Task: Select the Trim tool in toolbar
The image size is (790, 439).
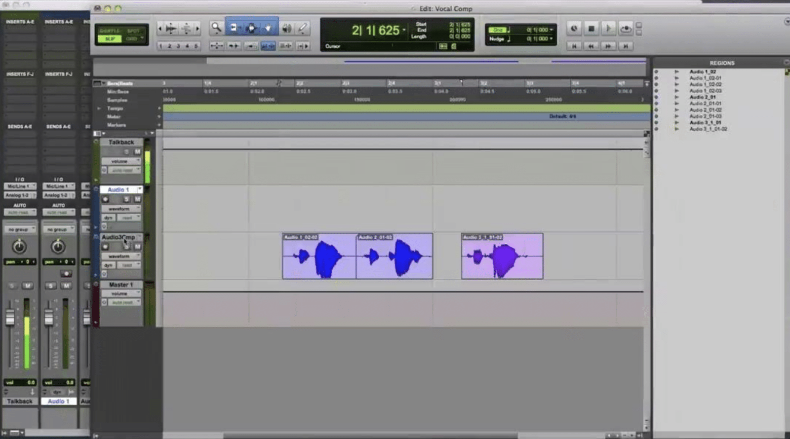Action: click(x=234, y=28)
